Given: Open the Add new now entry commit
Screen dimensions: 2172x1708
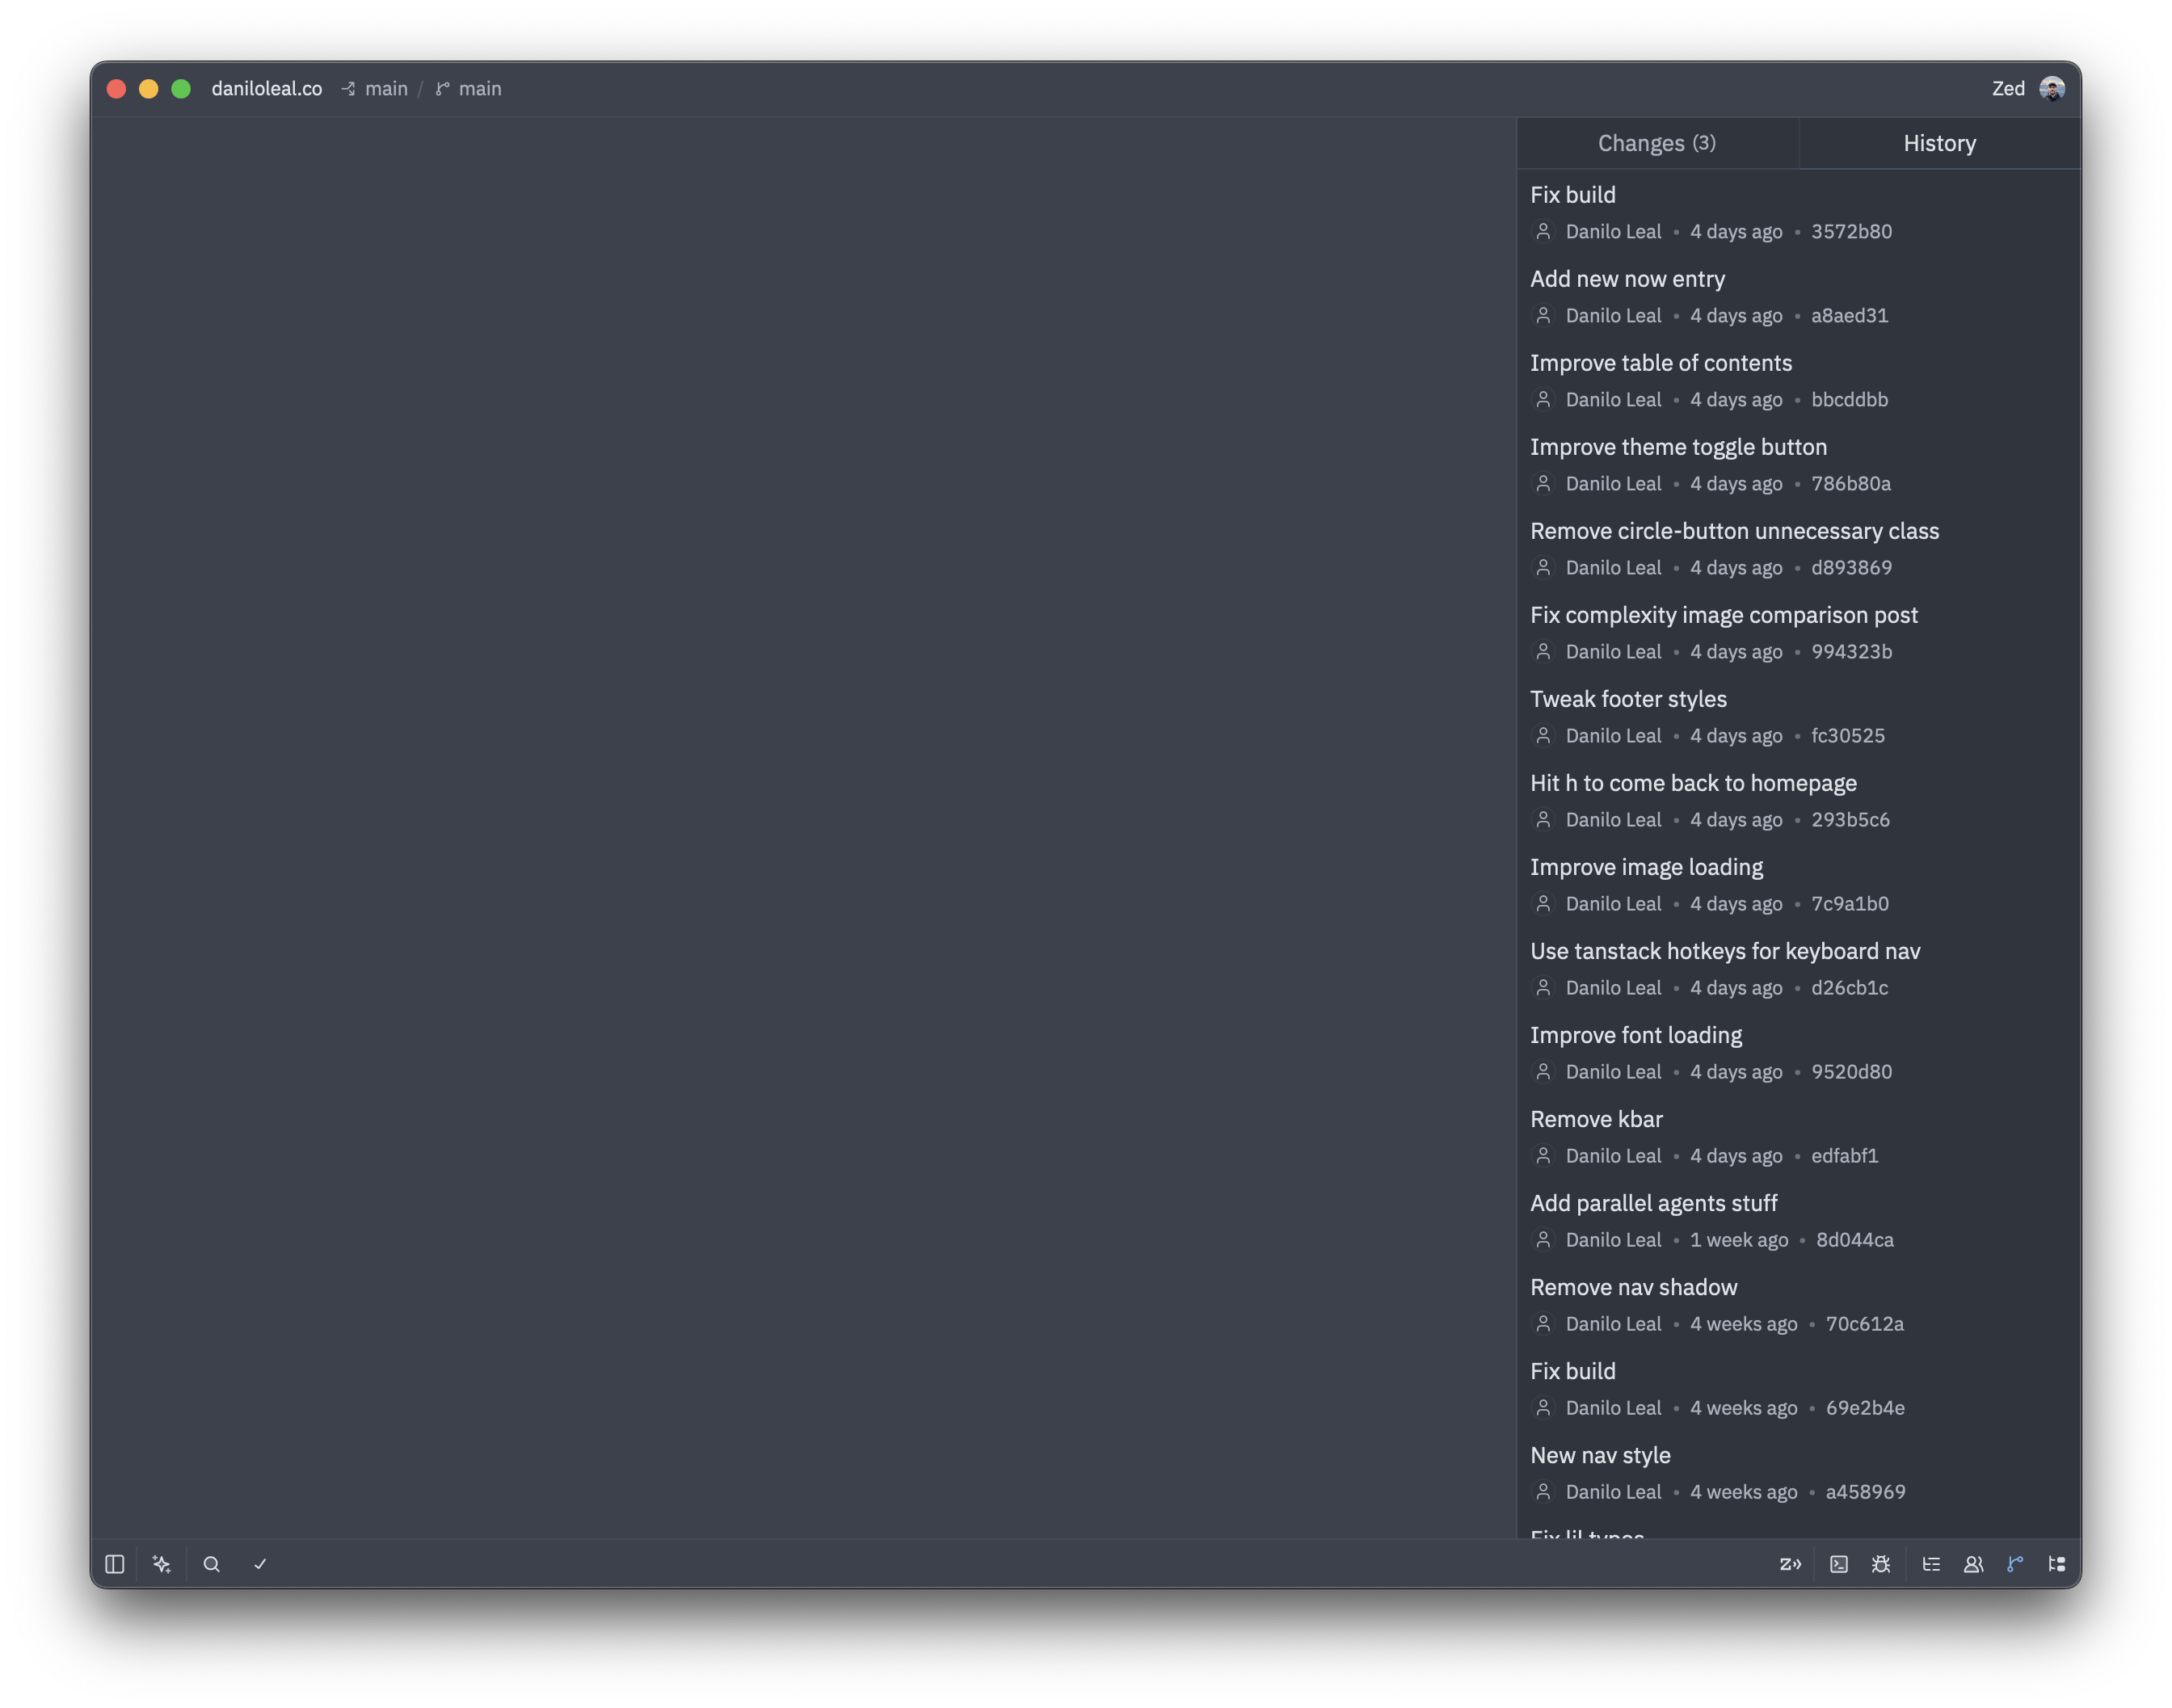Looking at the screenshot, I should [1799, 296].
